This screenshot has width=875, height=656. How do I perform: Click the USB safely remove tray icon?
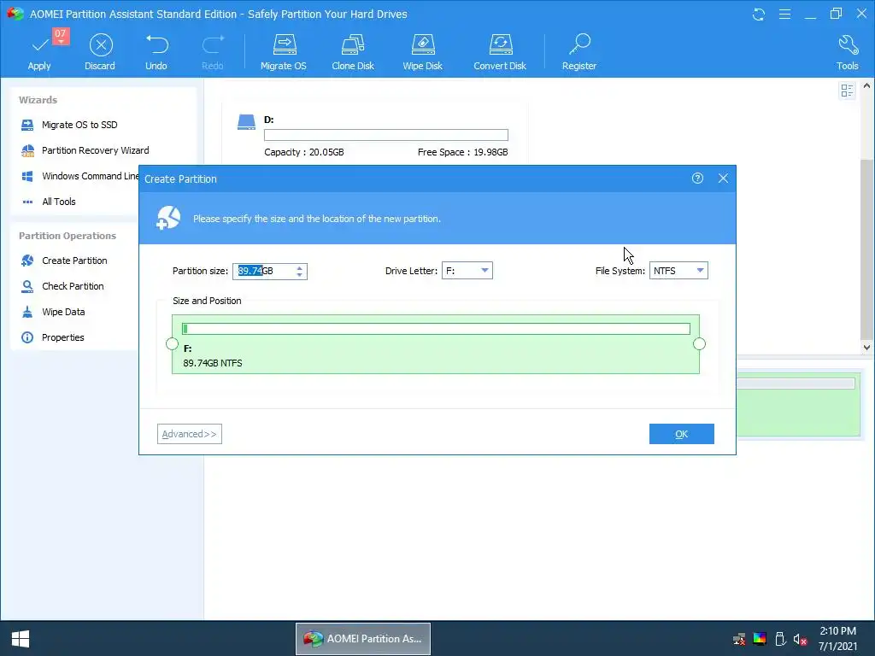pyautogui.click(x=780, y=639)
